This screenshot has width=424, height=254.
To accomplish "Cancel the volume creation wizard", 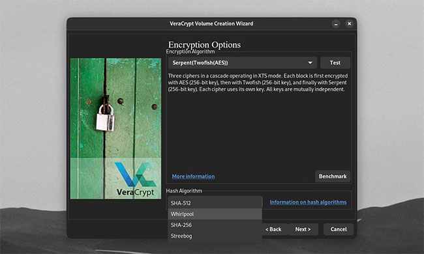I will click(339, 229).
